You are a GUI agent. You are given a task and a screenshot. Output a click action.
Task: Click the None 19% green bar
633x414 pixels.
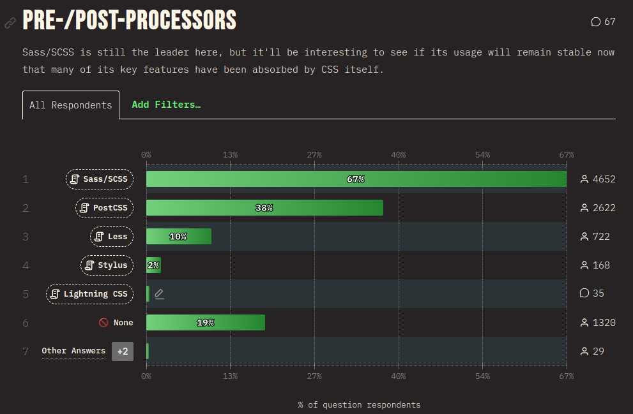point(205,323)
